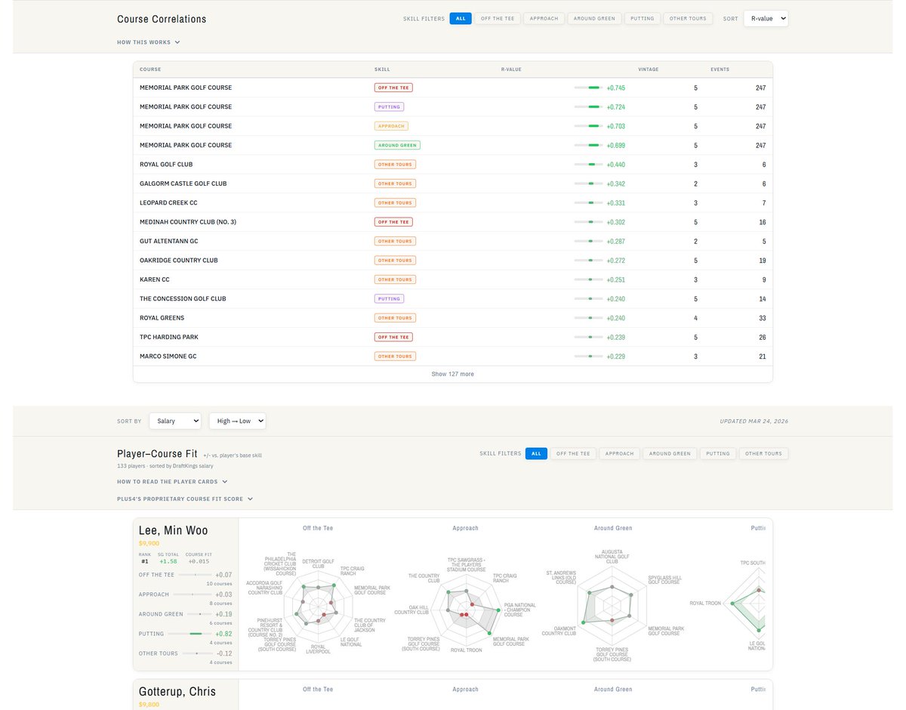This screenshot has width=906, height=710.
Task: Select the Royal Greens row
Action: pyautogui.click(x=453, y=318)
